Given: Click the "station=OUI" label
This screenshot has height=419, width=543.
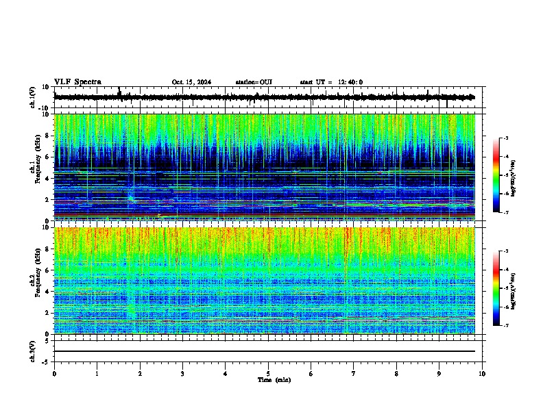Looking at the screenshot, I should (254, 82).
